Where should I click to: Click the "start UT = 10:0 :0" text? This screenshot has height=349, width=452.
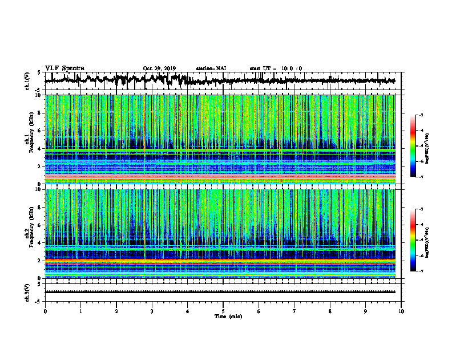tap(276, 68)
